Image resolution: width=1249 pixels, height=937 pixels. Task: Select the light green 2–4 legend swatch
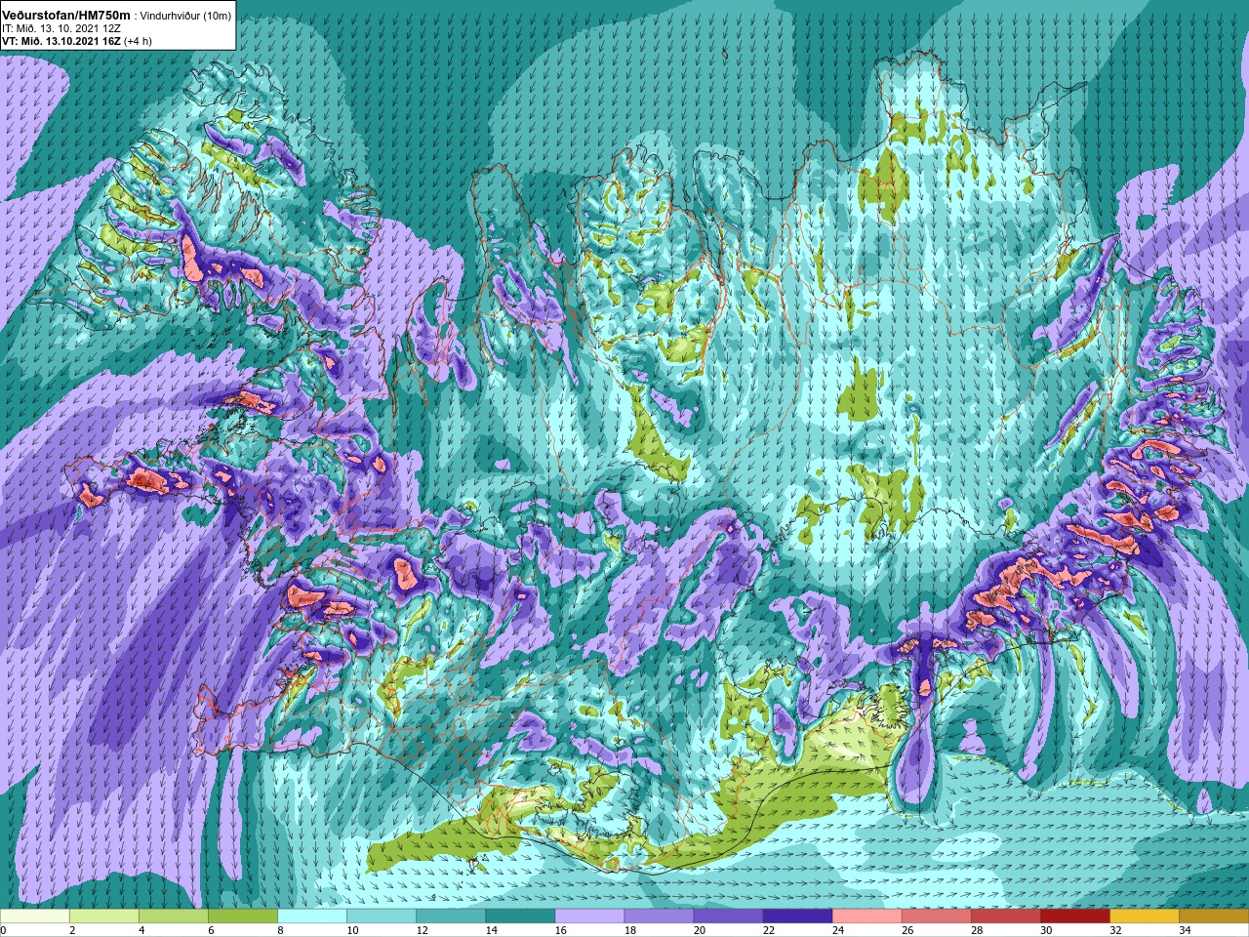click(104, 917)
